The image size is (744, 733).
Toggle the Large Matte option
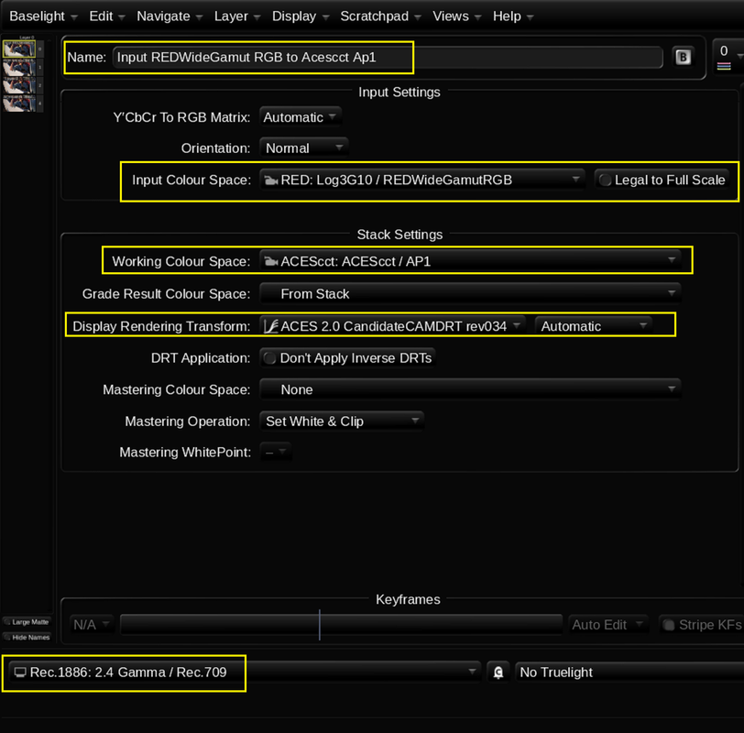coord(27,621)
